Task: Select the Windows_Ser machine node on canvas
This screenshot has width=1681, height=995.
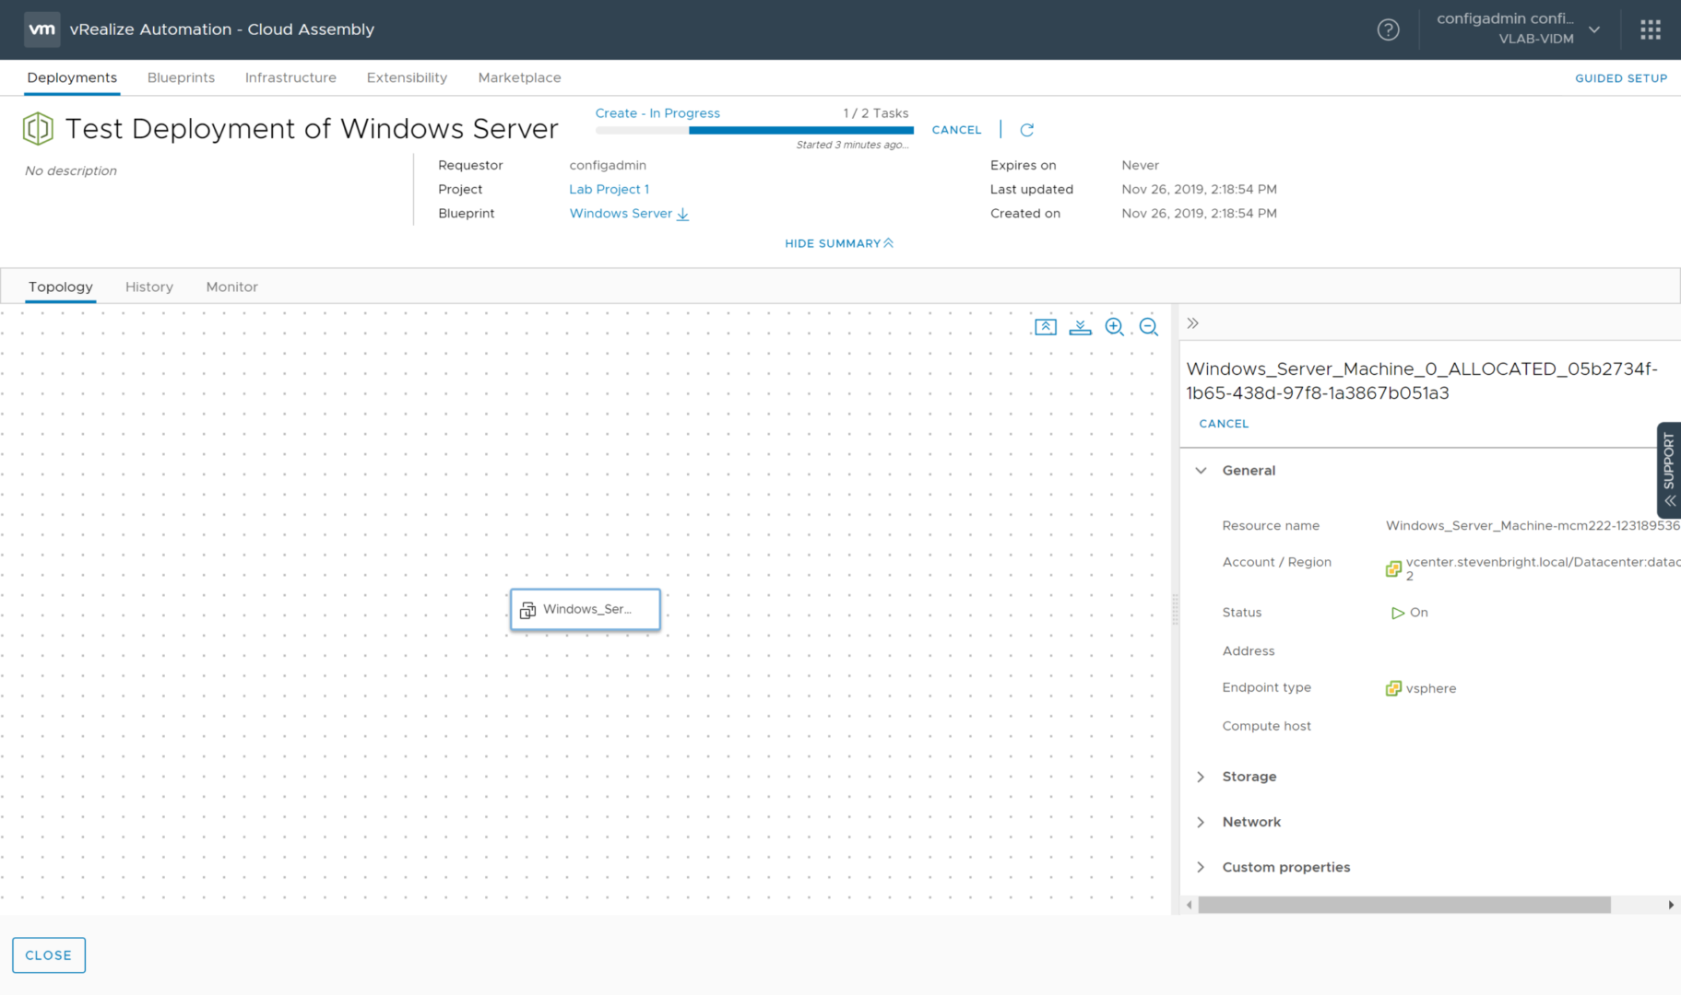Action: point(586,609)
